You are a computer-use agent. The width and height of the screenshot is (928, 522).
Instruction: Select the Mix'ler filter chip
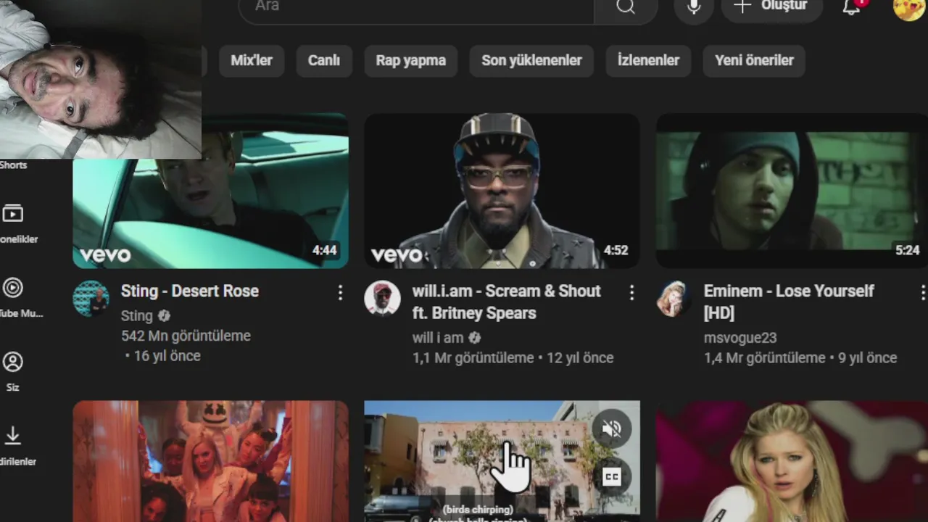[x=251, y=60]
